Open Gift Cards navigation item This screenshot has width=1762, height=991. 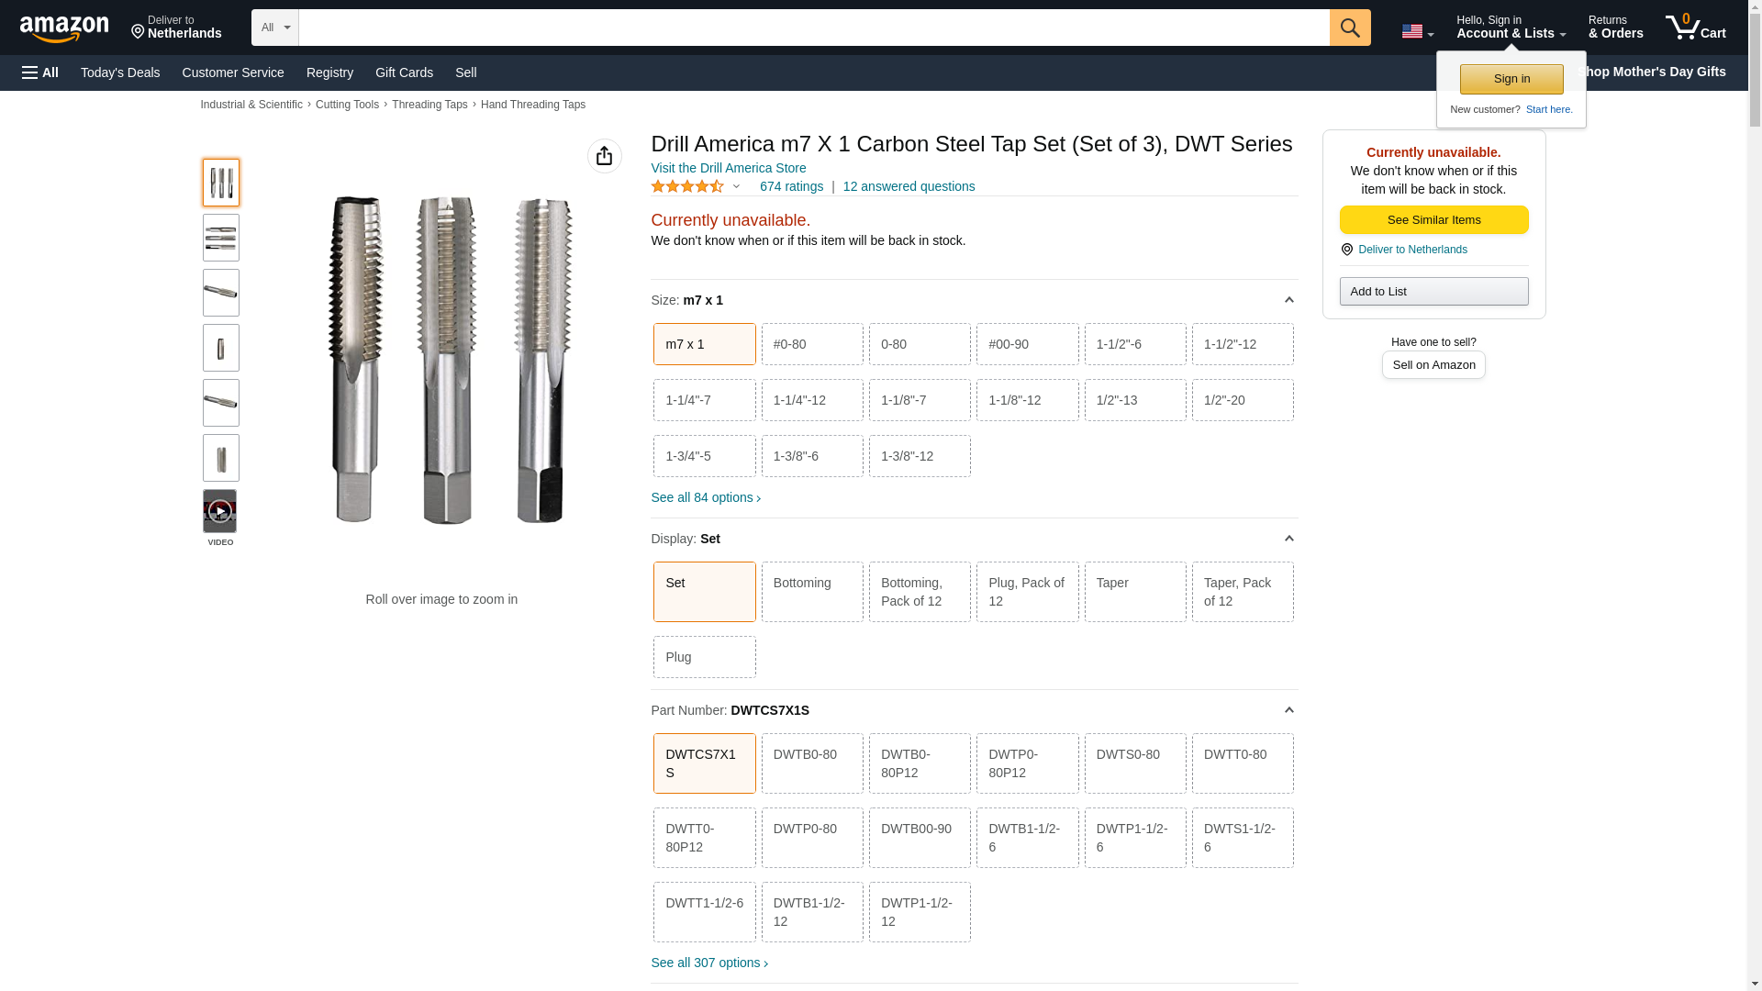click(x=404, y=72)
